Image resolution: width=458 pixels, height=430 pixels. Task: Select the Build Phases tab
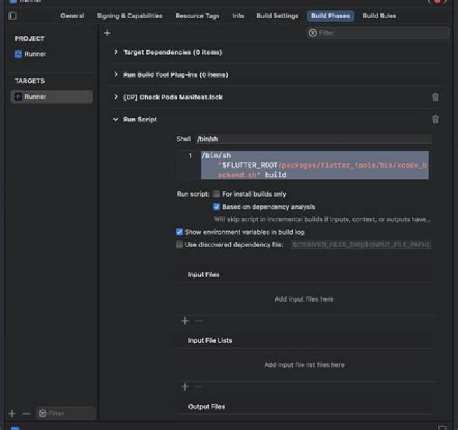click(330, 16)
